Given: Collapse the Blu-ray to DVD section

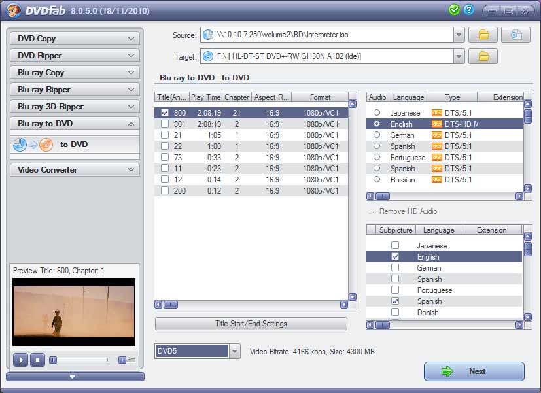Looking at the screenshot, I should (75, 124).
